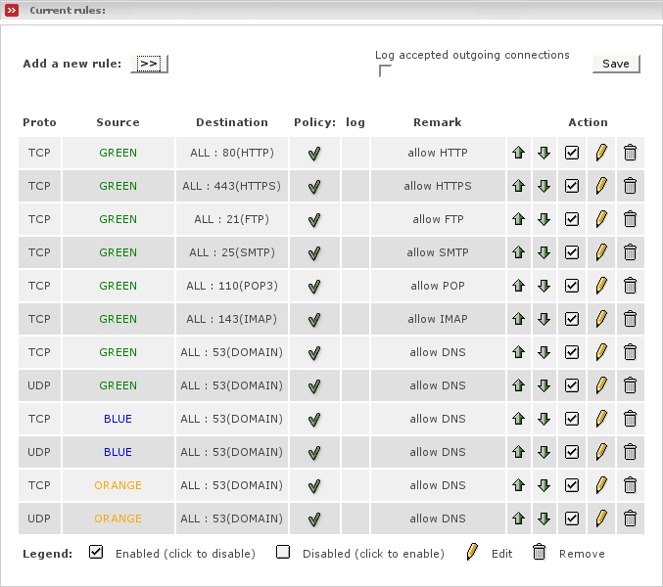
Task: Click the pencil icon for allow POP rule
Action: [x=601, y=286]
